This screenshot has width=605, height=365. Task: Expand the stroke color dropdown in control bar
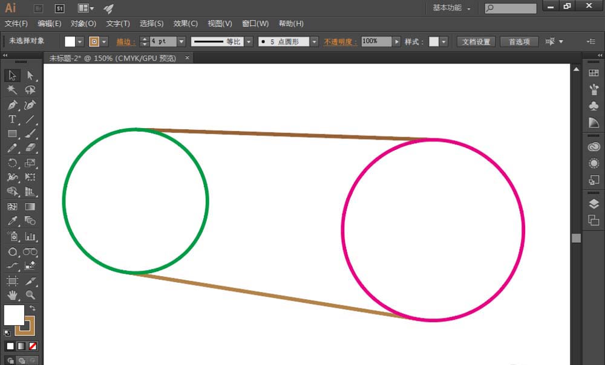(104, 42)
